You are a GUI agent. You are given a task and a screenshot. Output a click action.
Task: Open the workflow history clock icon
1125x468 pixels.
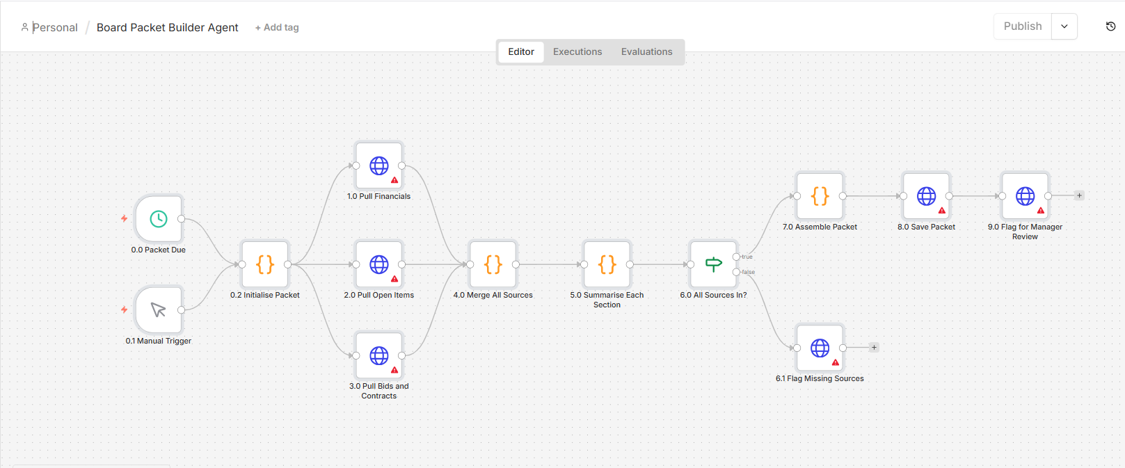(x=1110, y=26)
